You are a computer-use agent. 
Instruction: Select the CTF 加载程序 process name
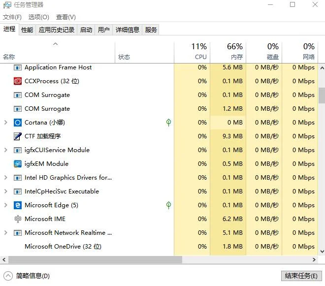(x=42, y=136)
